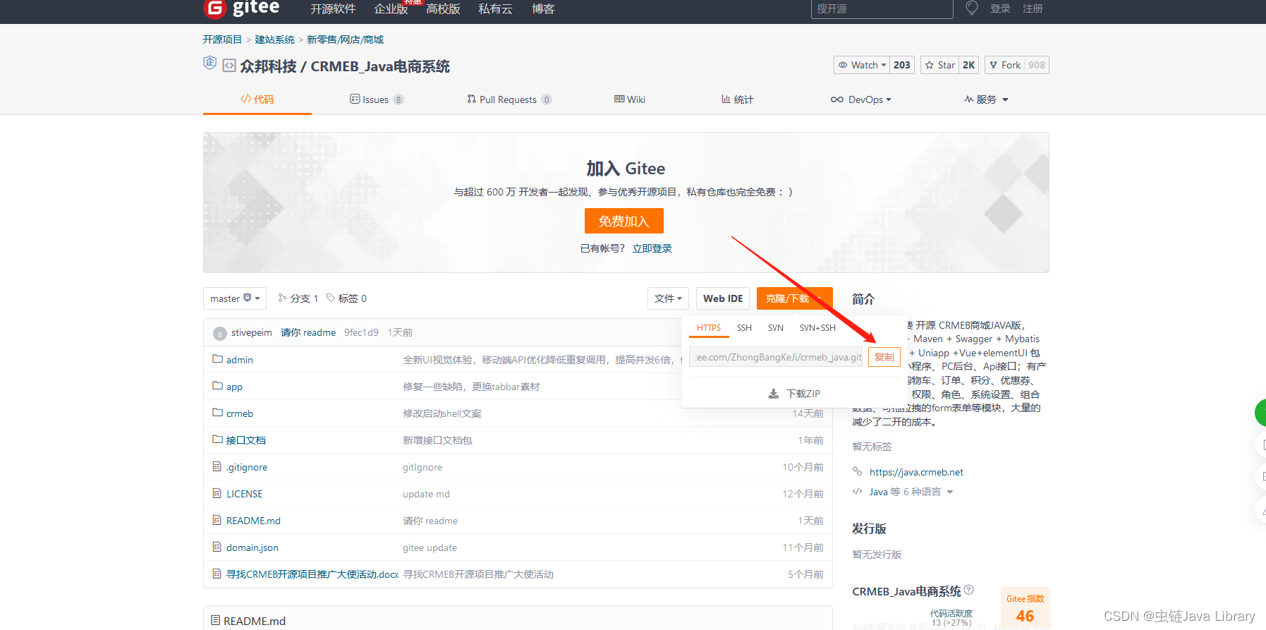
Task: Click the Gitee logo icon
Action: tap(214, 8)
